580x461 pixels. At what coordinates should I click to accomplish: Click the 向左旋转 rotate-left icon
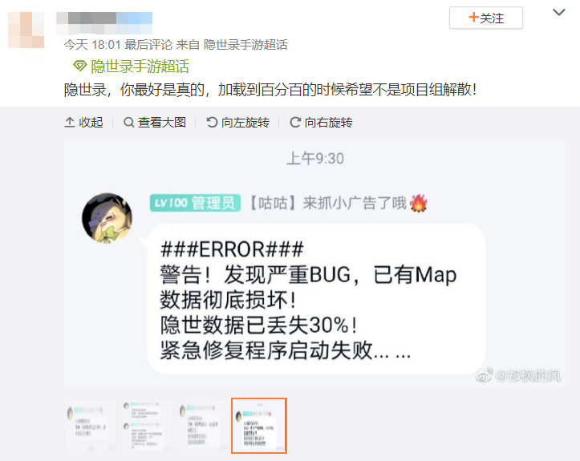212,122
